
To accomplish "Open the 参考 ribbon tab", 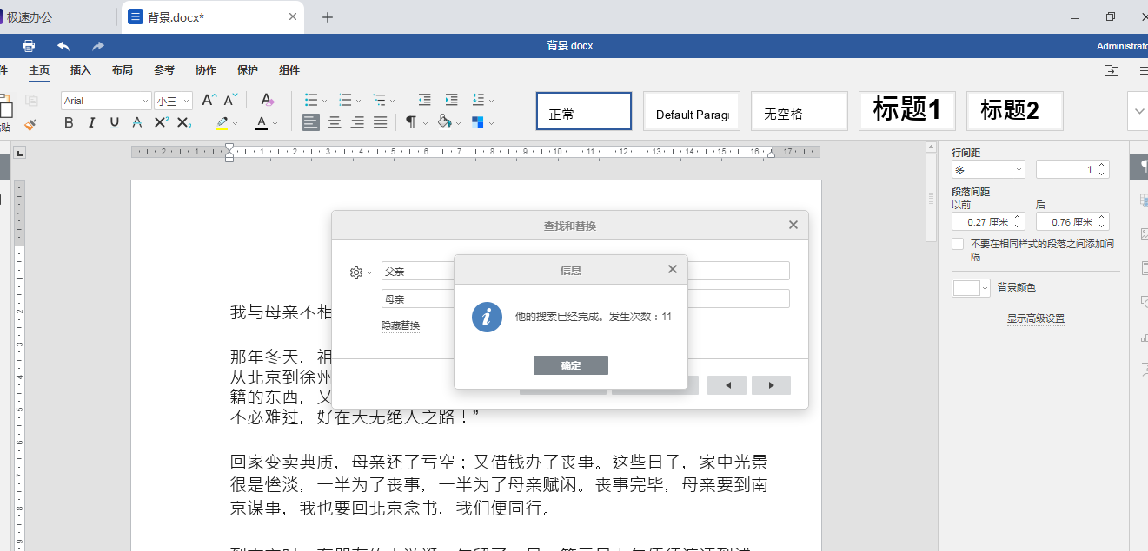I will point(164,70).
